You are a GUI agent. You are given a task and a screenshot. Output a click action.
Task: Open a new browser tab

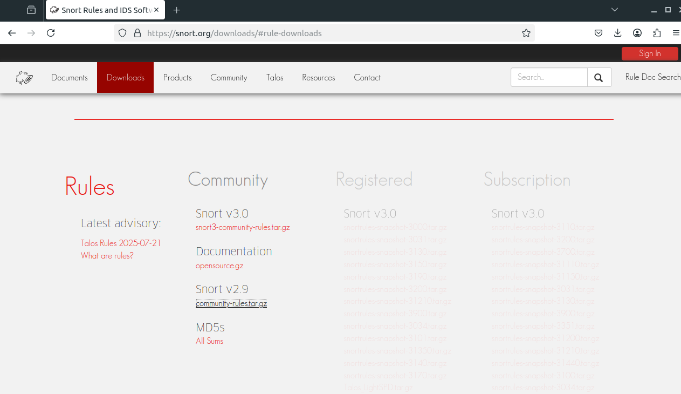coord(176,10)
